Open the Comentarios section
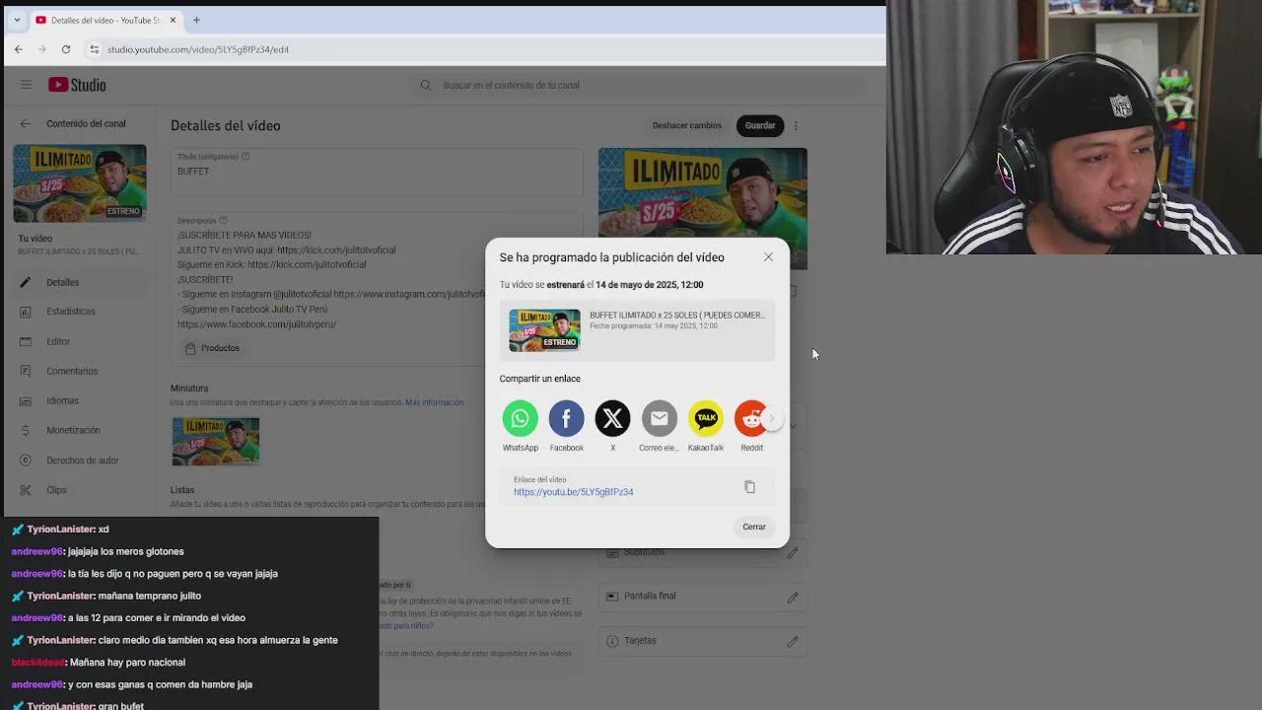 click(73, 371)
